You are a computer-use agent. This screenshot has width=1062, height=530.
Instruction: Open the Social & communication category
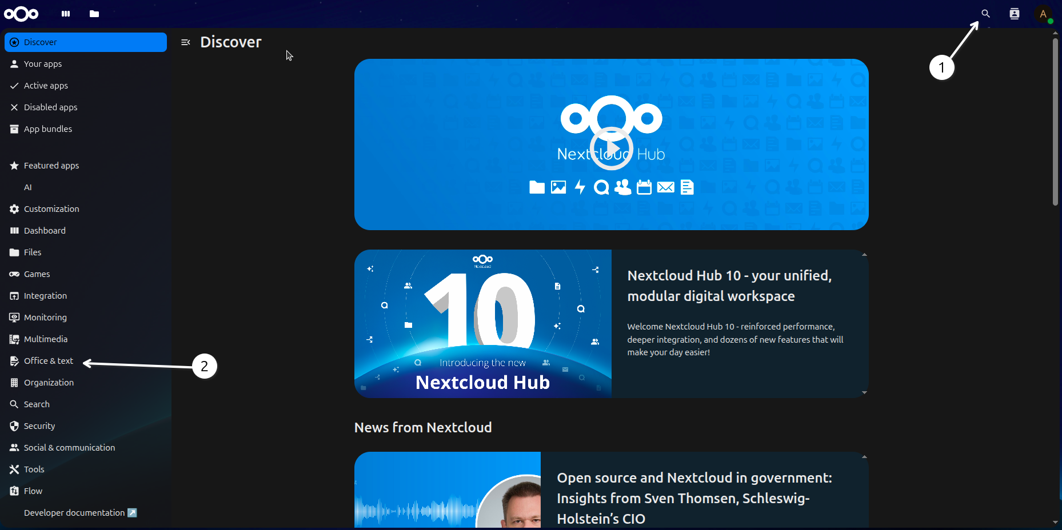(86, 448)
